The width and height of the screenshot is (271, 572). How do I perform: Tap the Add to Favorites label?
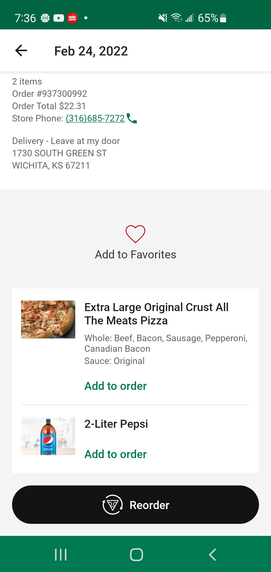click(135, 255)
